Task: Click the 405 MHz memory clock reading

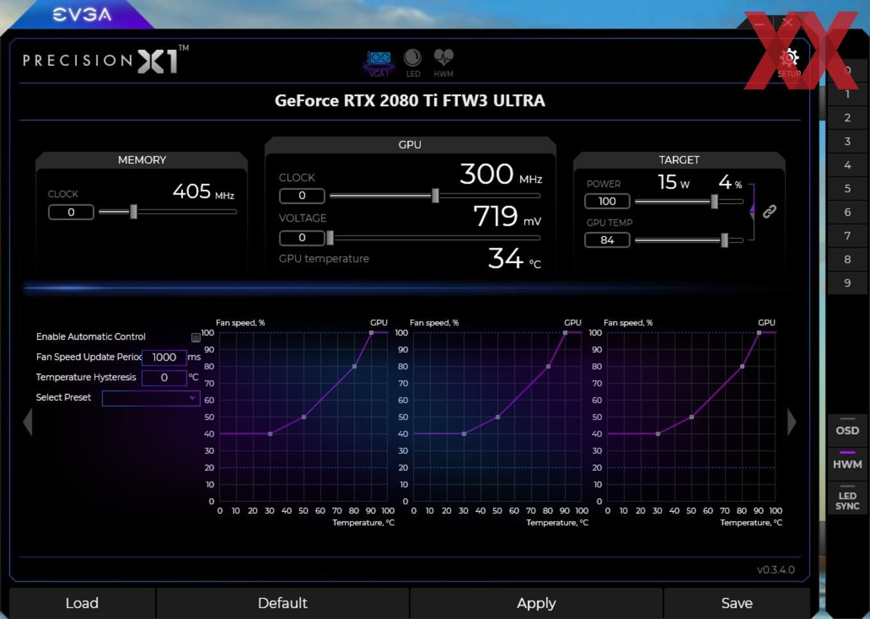Action: coord(203,191)
